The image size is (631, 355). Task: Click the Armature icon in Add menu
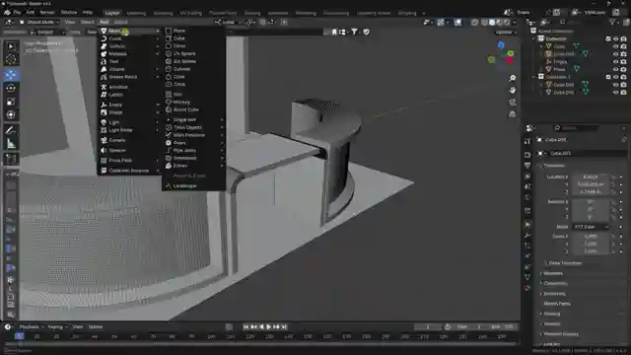click(x=104, y=87)
